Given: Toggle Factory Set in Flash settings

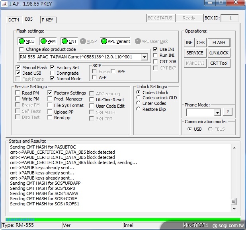Looking at the screenshot, I should 52,67.
